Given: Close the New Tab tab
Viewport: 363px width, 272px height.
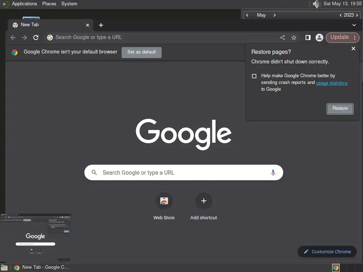Looking at the screenshot, I should (x=88, y=25).
